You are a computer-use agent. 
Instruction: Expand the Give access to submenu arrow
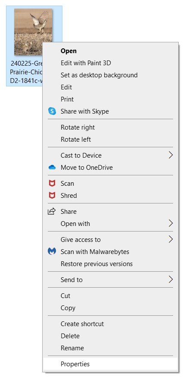(x=170, y=239)
